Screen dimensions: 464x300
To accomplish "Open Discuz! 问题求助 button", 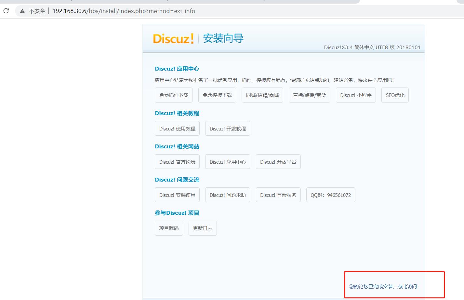I will [x=228, y=195].
